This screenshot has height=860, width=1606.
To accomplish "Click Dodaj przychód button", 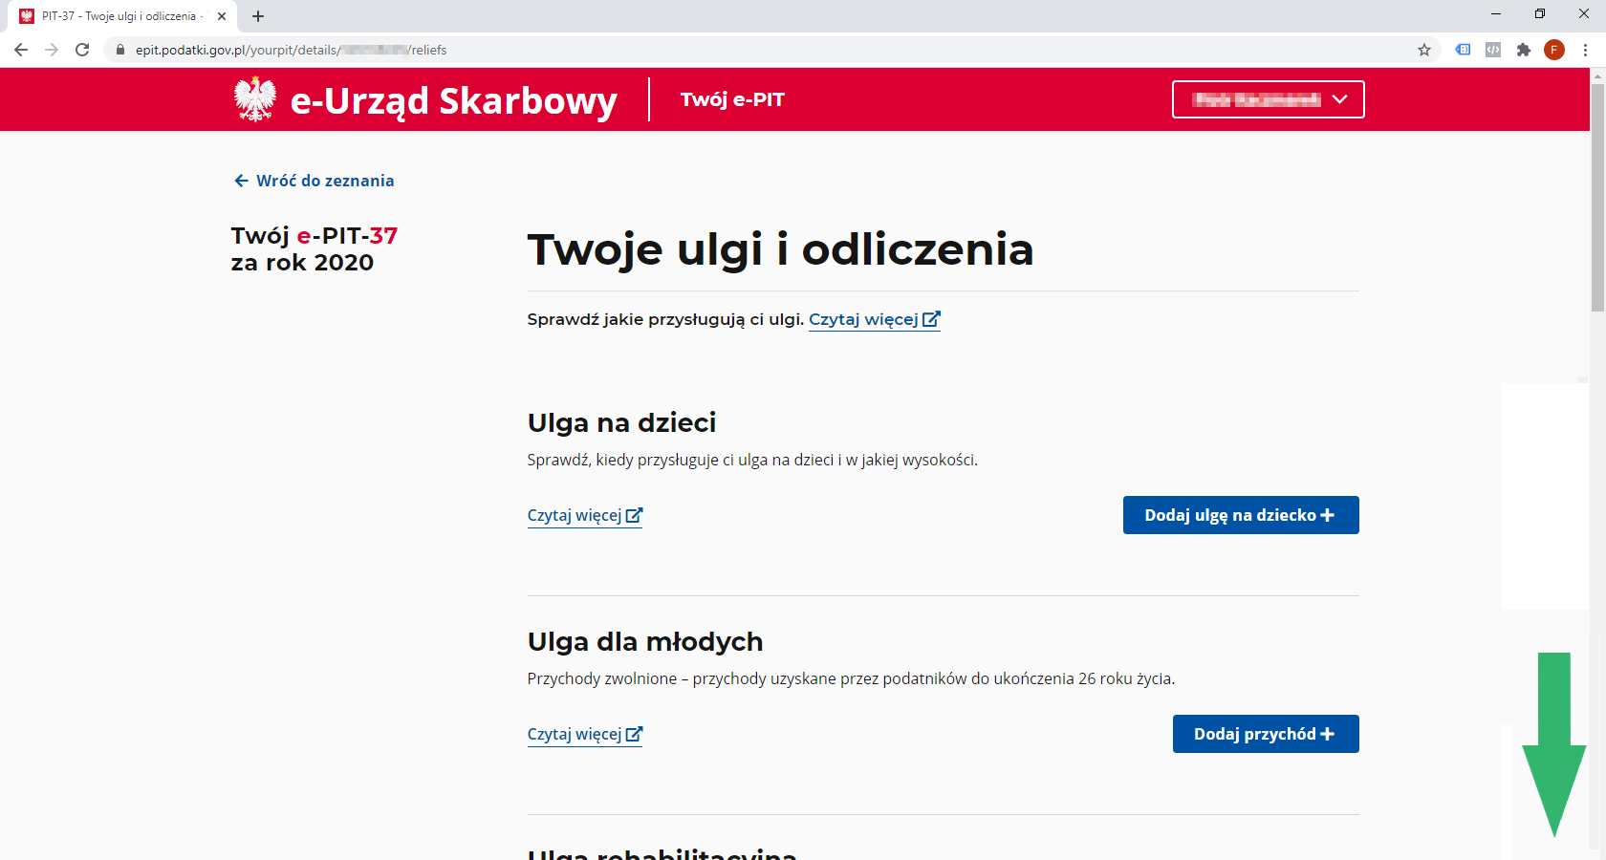I will click(1266, 734).
